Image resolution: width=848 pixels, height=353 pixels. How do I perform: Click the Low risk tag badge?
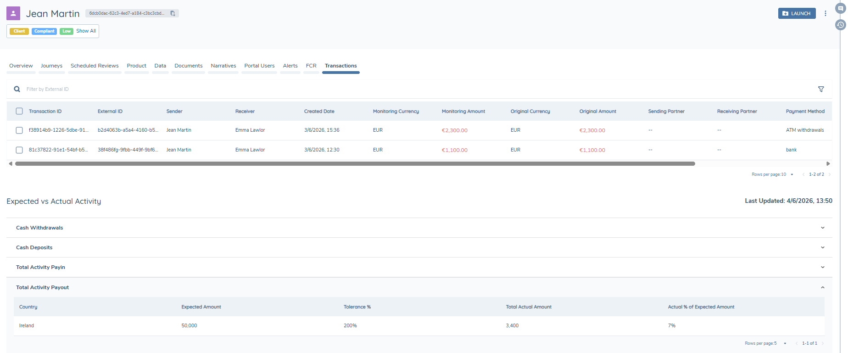[67, 31]
